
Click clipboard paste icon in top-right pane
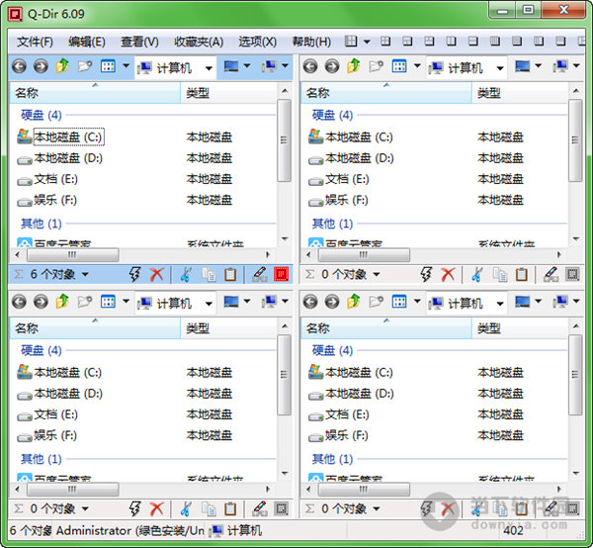coord(522,275)
